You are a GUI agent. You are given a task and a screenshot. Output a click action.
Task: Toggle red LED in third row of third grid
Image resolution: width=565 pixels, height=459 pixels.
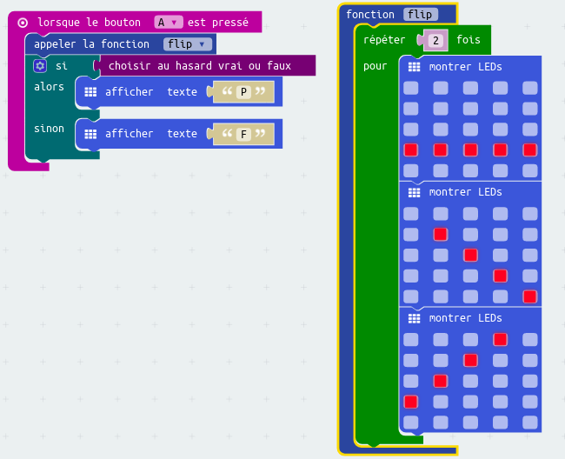click(441, 381)
